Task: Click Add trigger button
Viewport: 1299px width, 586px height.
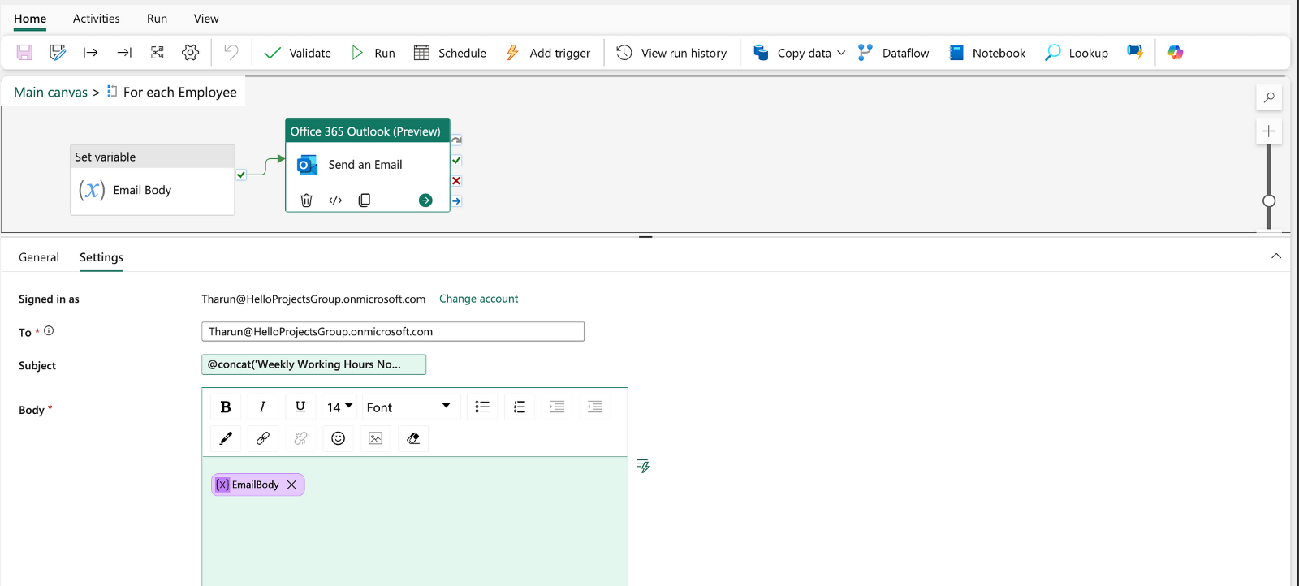Action: pyautogui.click(x=548, y=53)
